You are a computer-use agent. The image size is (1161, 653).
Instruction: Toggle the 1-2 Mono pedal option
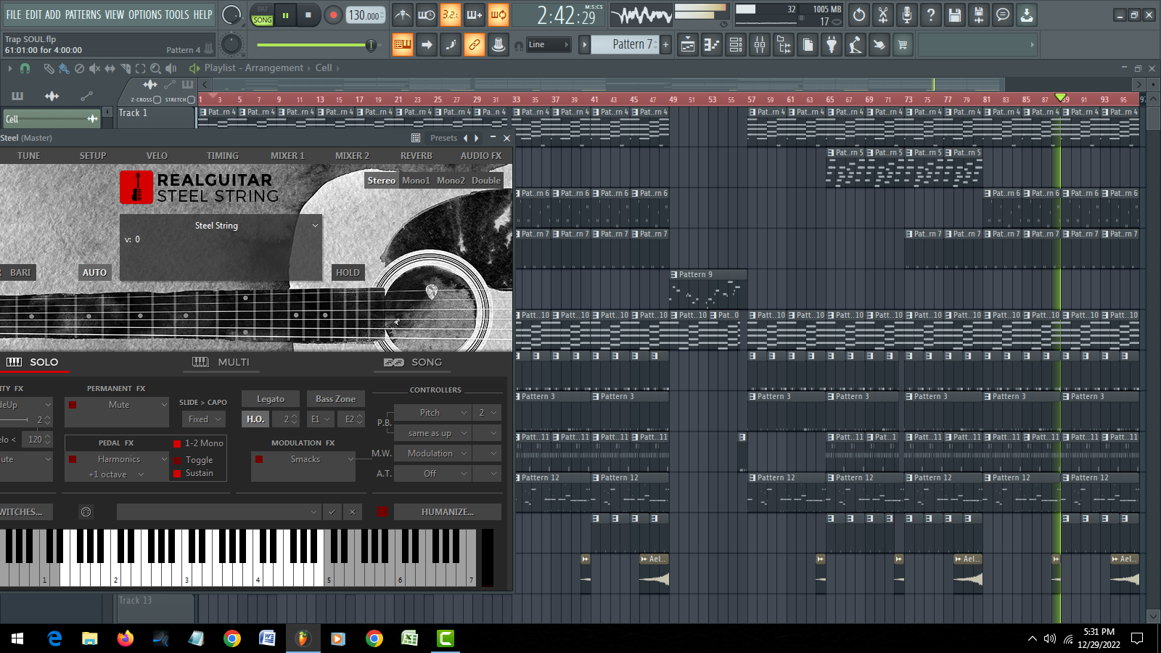click(177, 443)
